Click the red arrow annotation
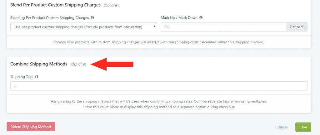This screenshot has width=320, height=135. [112, 64]
